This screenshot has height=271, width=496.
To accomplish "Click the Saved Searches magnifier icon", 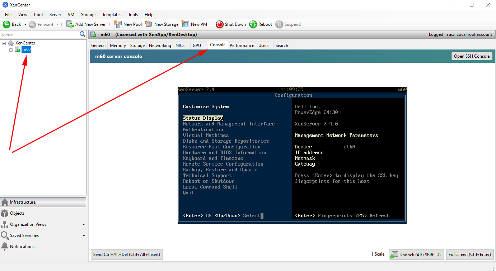I will pyautogui.click(x=5, y=236).
